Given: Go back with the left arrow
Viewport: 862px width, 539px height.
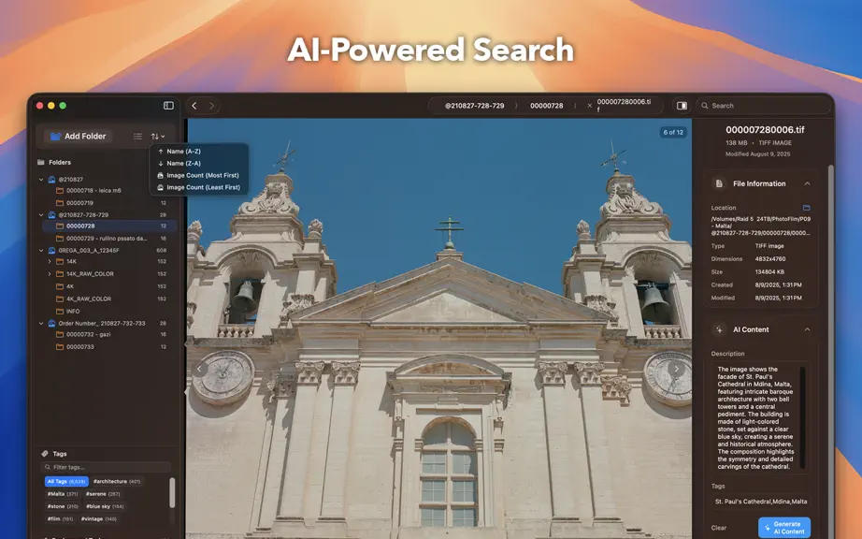Looking at the screenshot, I should 194,106.
